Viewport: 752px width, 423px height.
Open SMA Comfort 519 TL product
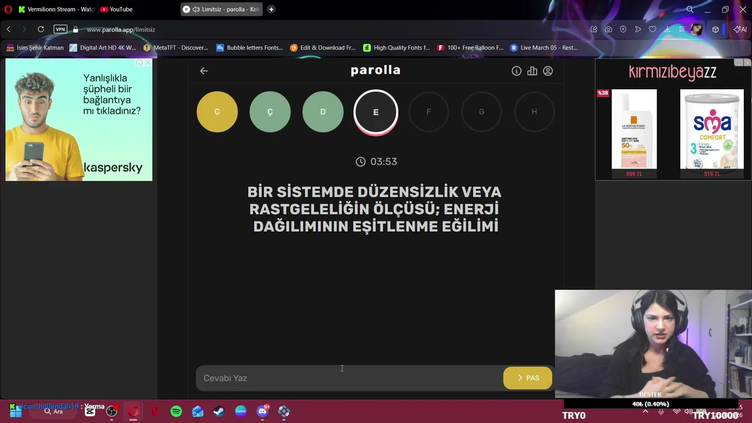coord(712,133)
